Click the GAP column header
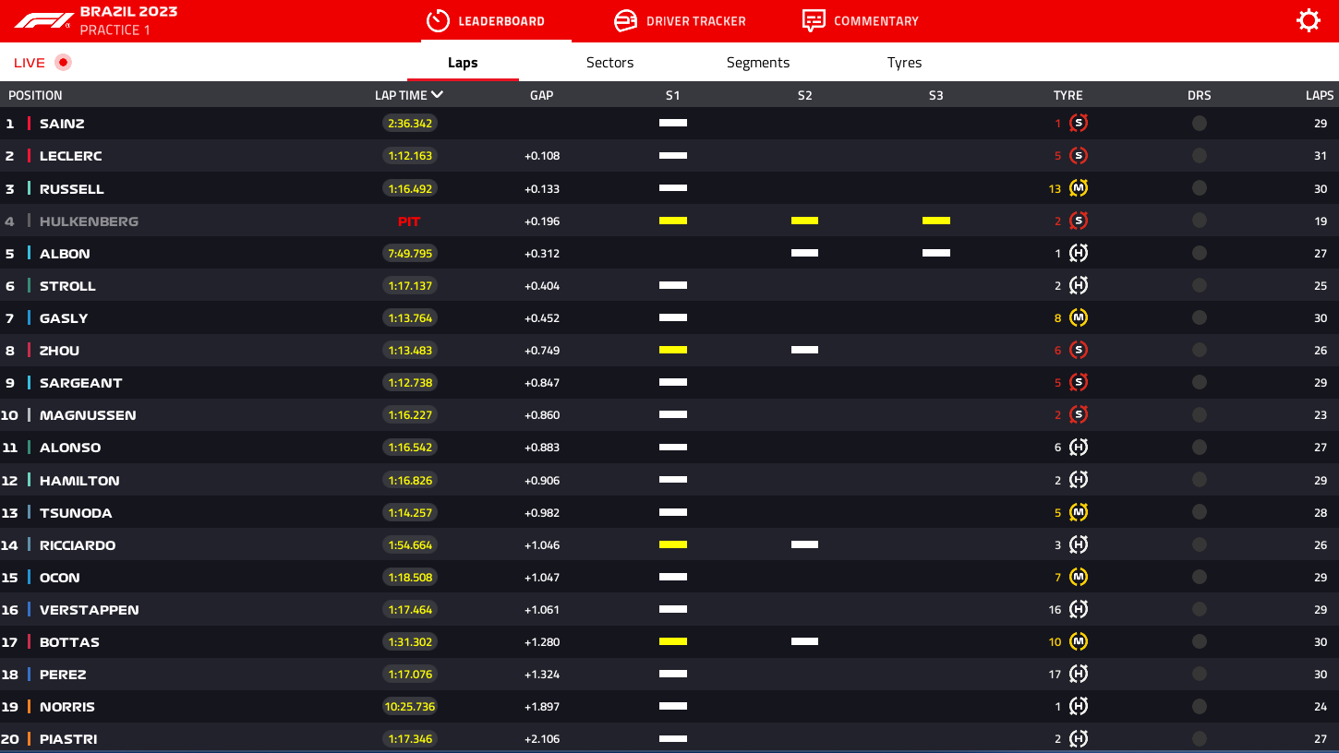Image resolution: width=1339 pixels, height=753 pixels. [x=541, y=95]
